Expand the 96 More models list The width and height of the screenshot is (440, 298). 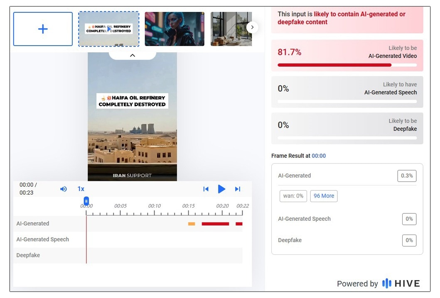(324, 195)
